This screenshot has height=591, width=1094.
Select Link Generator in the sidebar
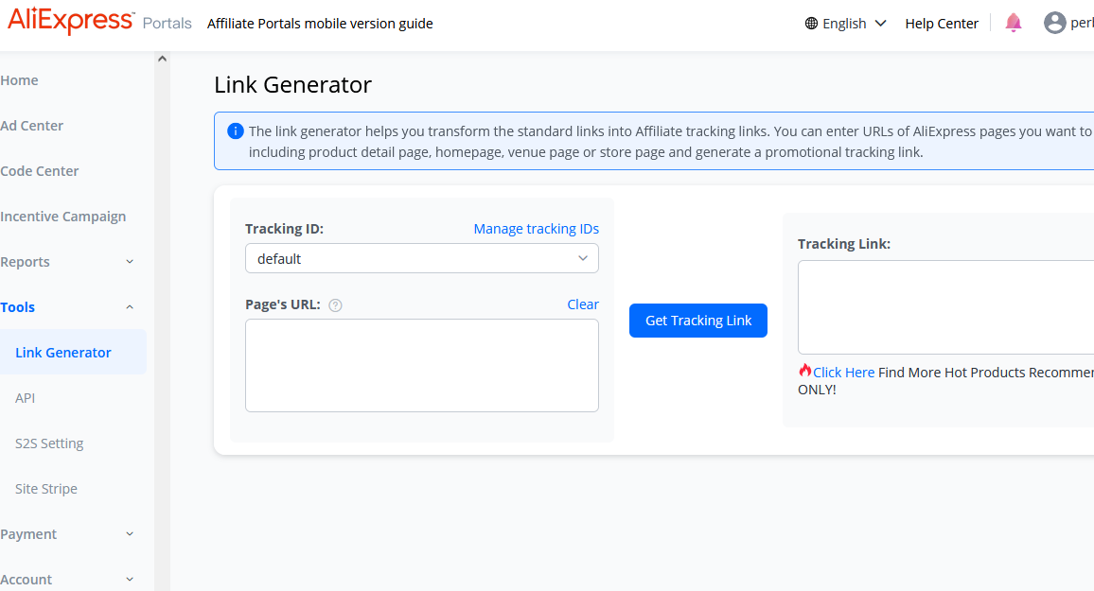click(73, 352)
